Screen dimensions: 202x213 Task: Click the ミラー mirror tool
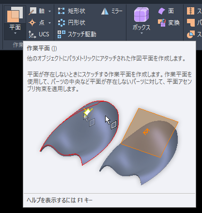pos(112,11)
